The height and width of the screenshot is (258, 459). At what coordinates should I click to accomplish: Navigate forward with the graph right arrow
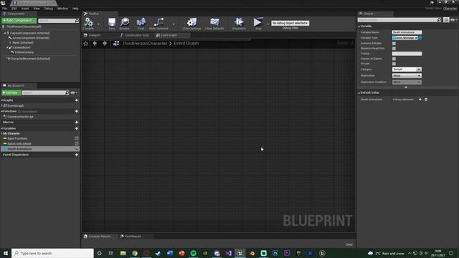click(105, 43)
